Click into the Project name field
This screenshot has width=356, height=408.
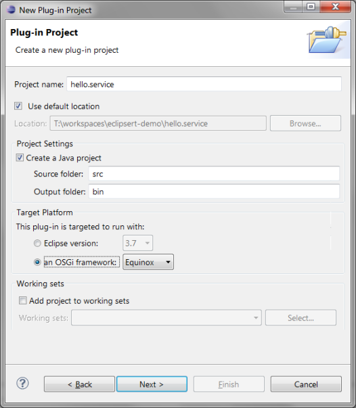[x=204, y=84]
